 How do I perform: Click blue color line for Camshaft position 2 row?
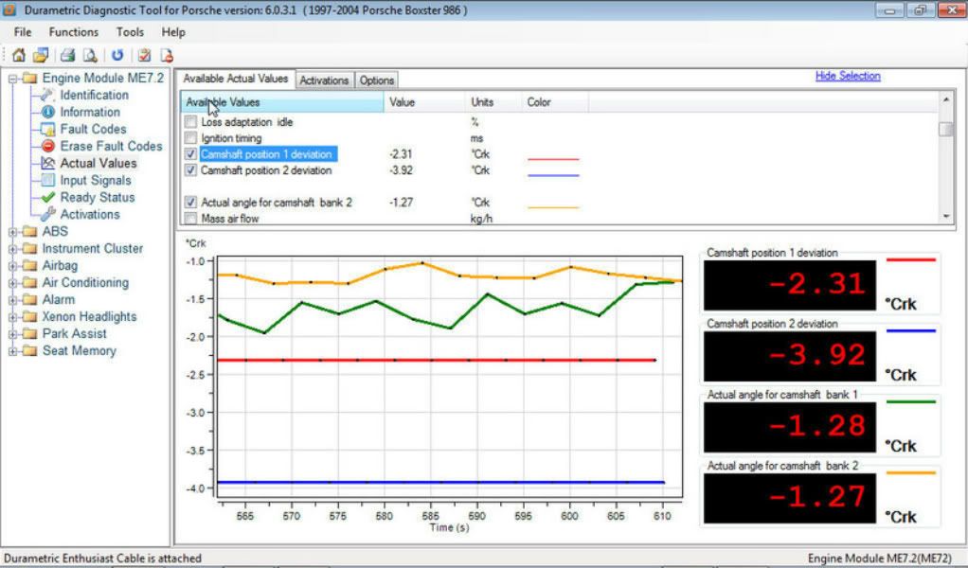tap(553, 175)
